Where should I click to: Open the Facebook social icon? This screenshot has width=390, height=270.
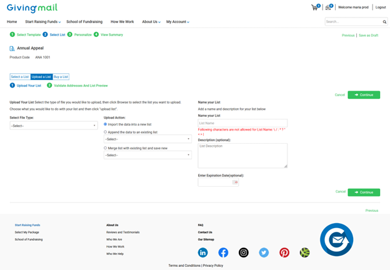223,252
